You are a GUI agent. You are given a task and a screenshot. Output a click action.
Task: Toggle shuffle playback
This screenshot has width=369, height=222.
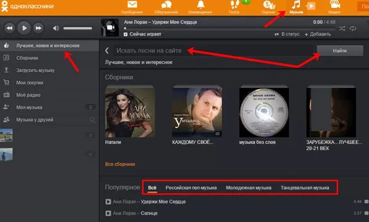342,29
